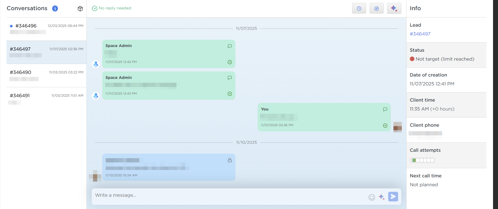This screenshot has height=209, width=498.
Task: Open the AI sparkle button in header
Action: 394,8
